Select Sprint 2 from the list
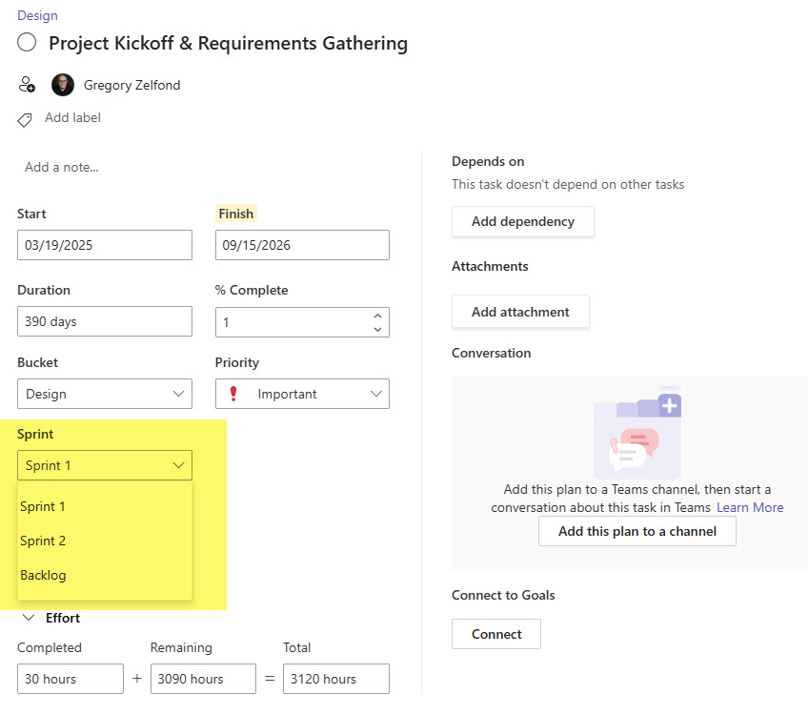Image resolution: width=808 pixels, height=715 pixels. (x=105, y=541)
